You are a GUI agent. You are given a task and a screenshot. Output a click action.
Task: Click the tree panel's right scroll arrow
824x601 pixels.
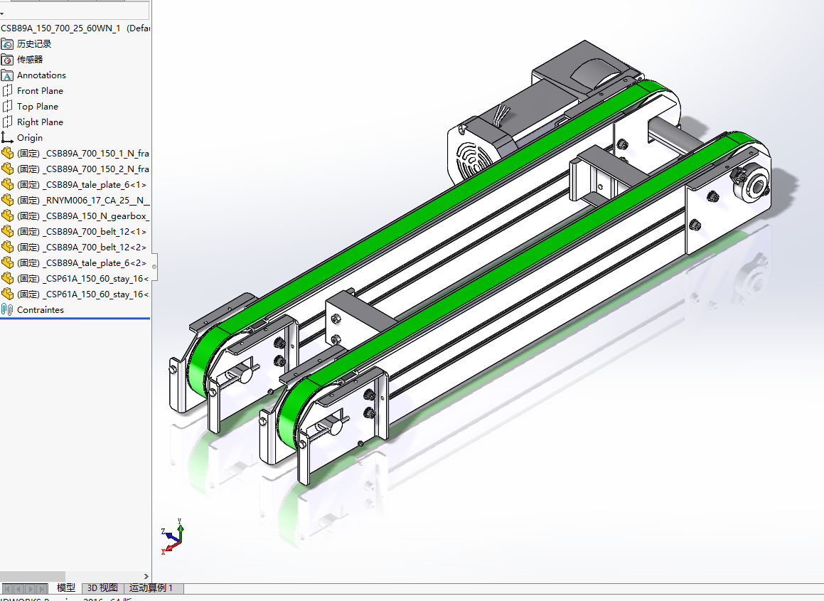click(x=146, y=577)
